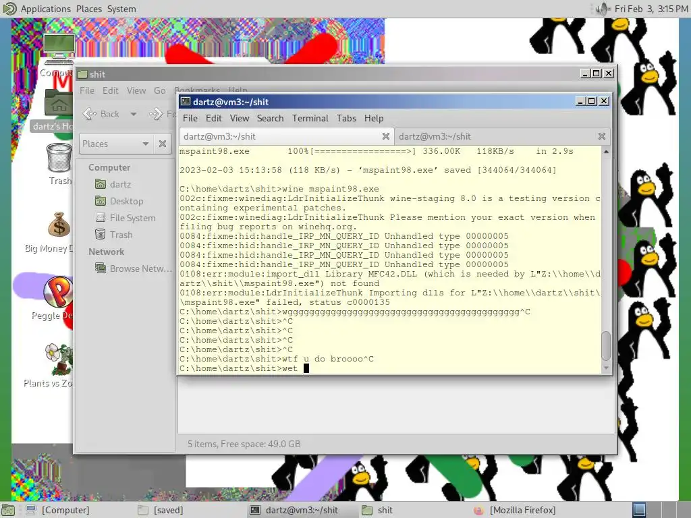Image resolution: width=691 pixels, height=518 pixels.
Task: Select Browse Network in sidebar
Action: coord(134,268)
